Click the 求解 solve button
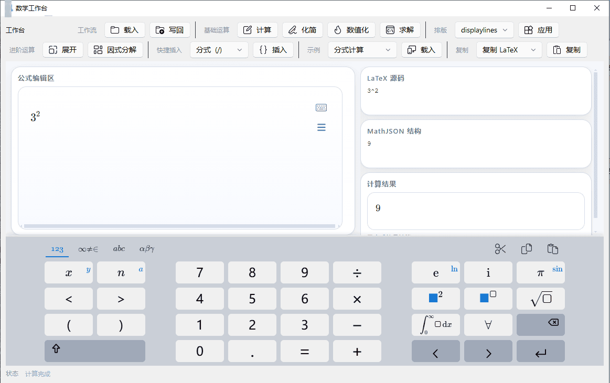610x383 pixels. point(400,30)
